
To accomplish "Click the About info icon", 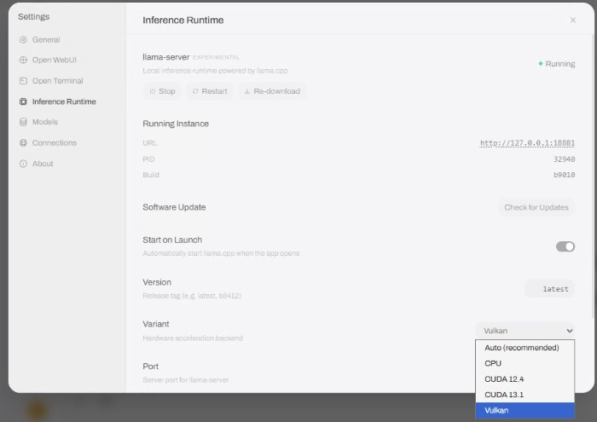I will coord(23,164).
